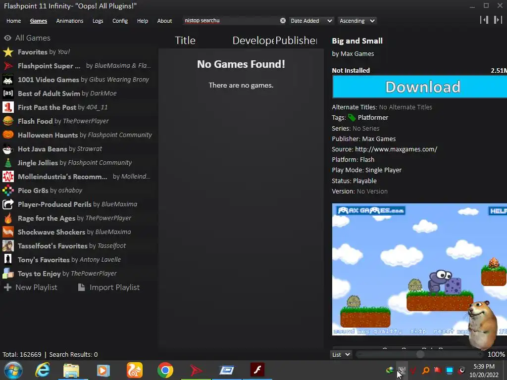Open Windows Start menu
The image size is (507, 380).
(x=13, y=370)
